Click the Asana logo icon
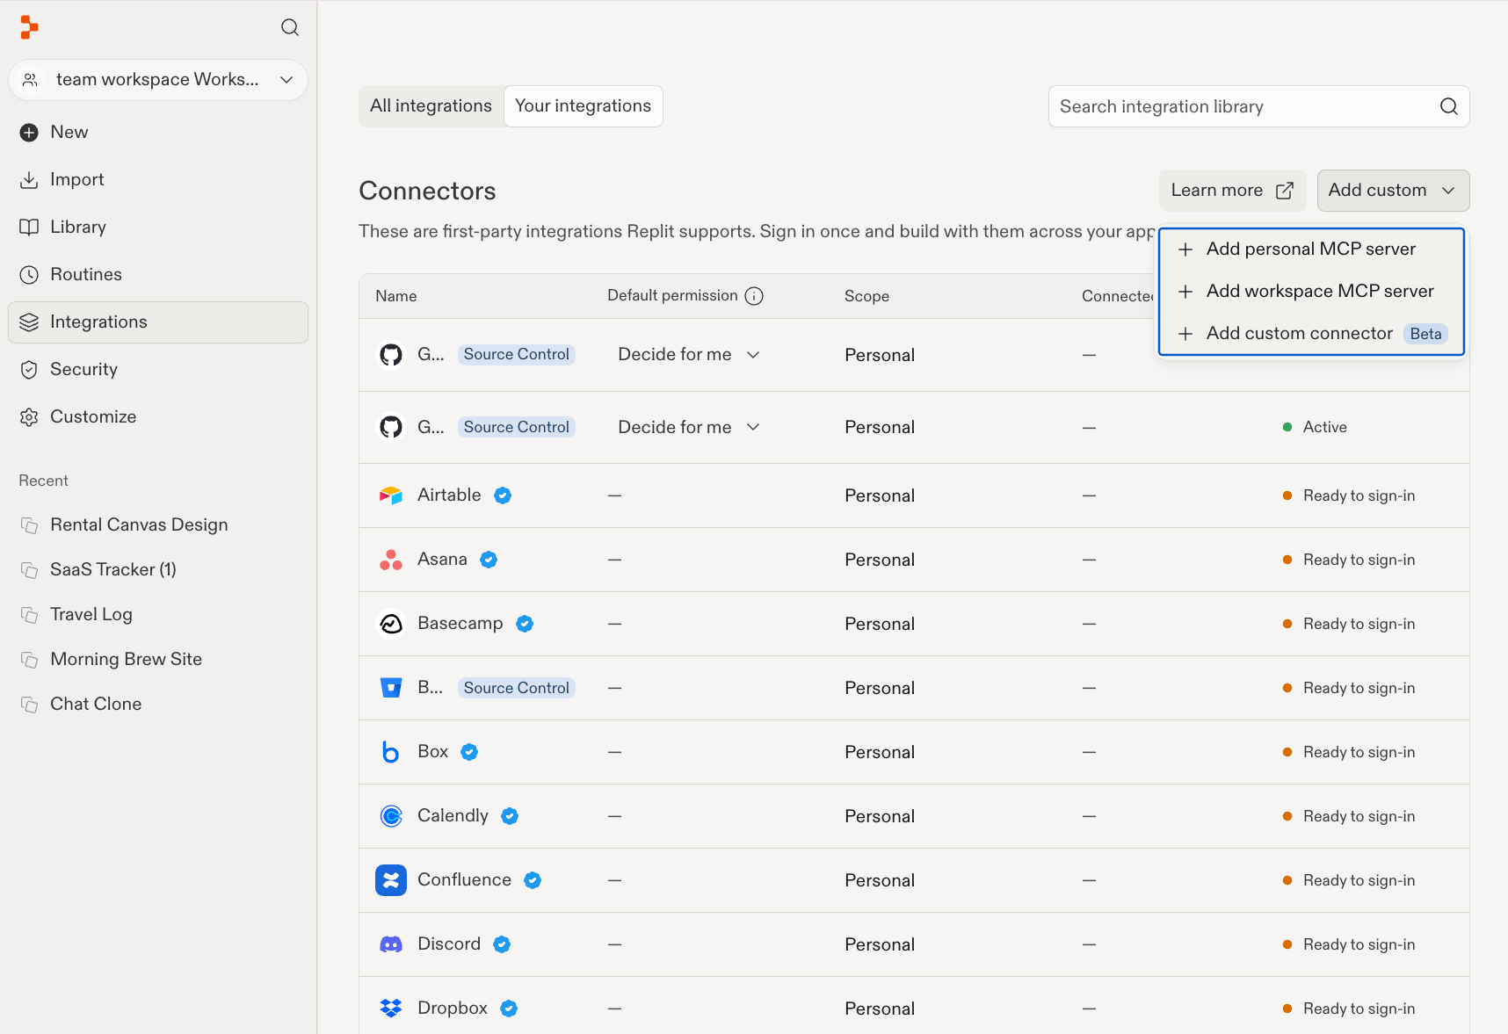Viewport: 1508px width, 1034px height. click(x=391, y=560)
